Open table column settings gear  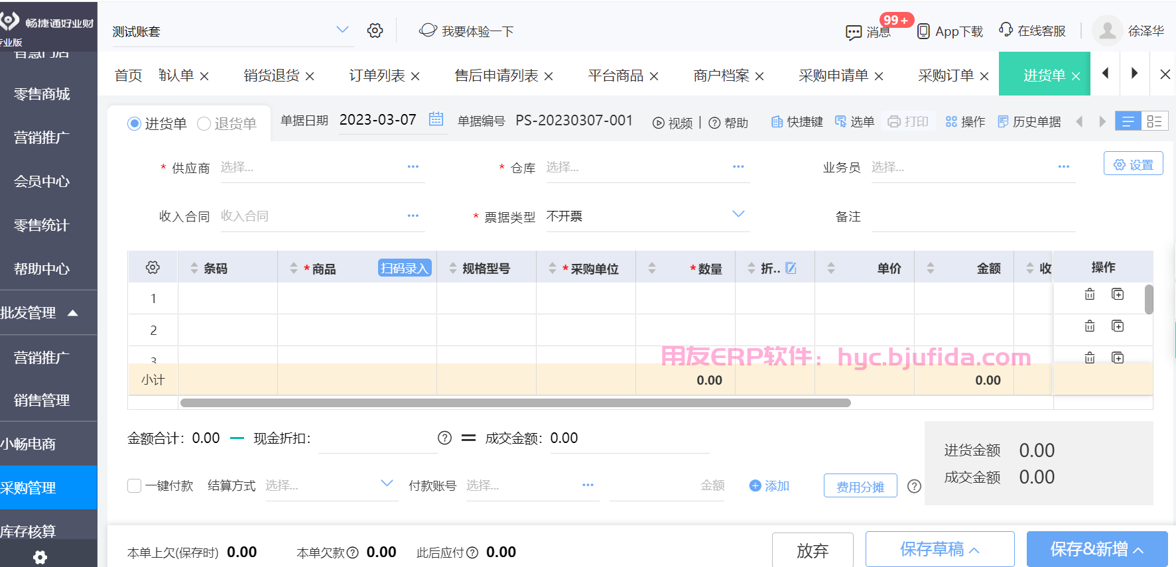click(x=153, y=267)
